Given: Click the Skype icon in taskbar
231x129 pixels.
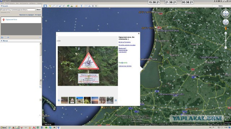Looking at the screenshot, I should pyautogui.click(x=50, y=128).
